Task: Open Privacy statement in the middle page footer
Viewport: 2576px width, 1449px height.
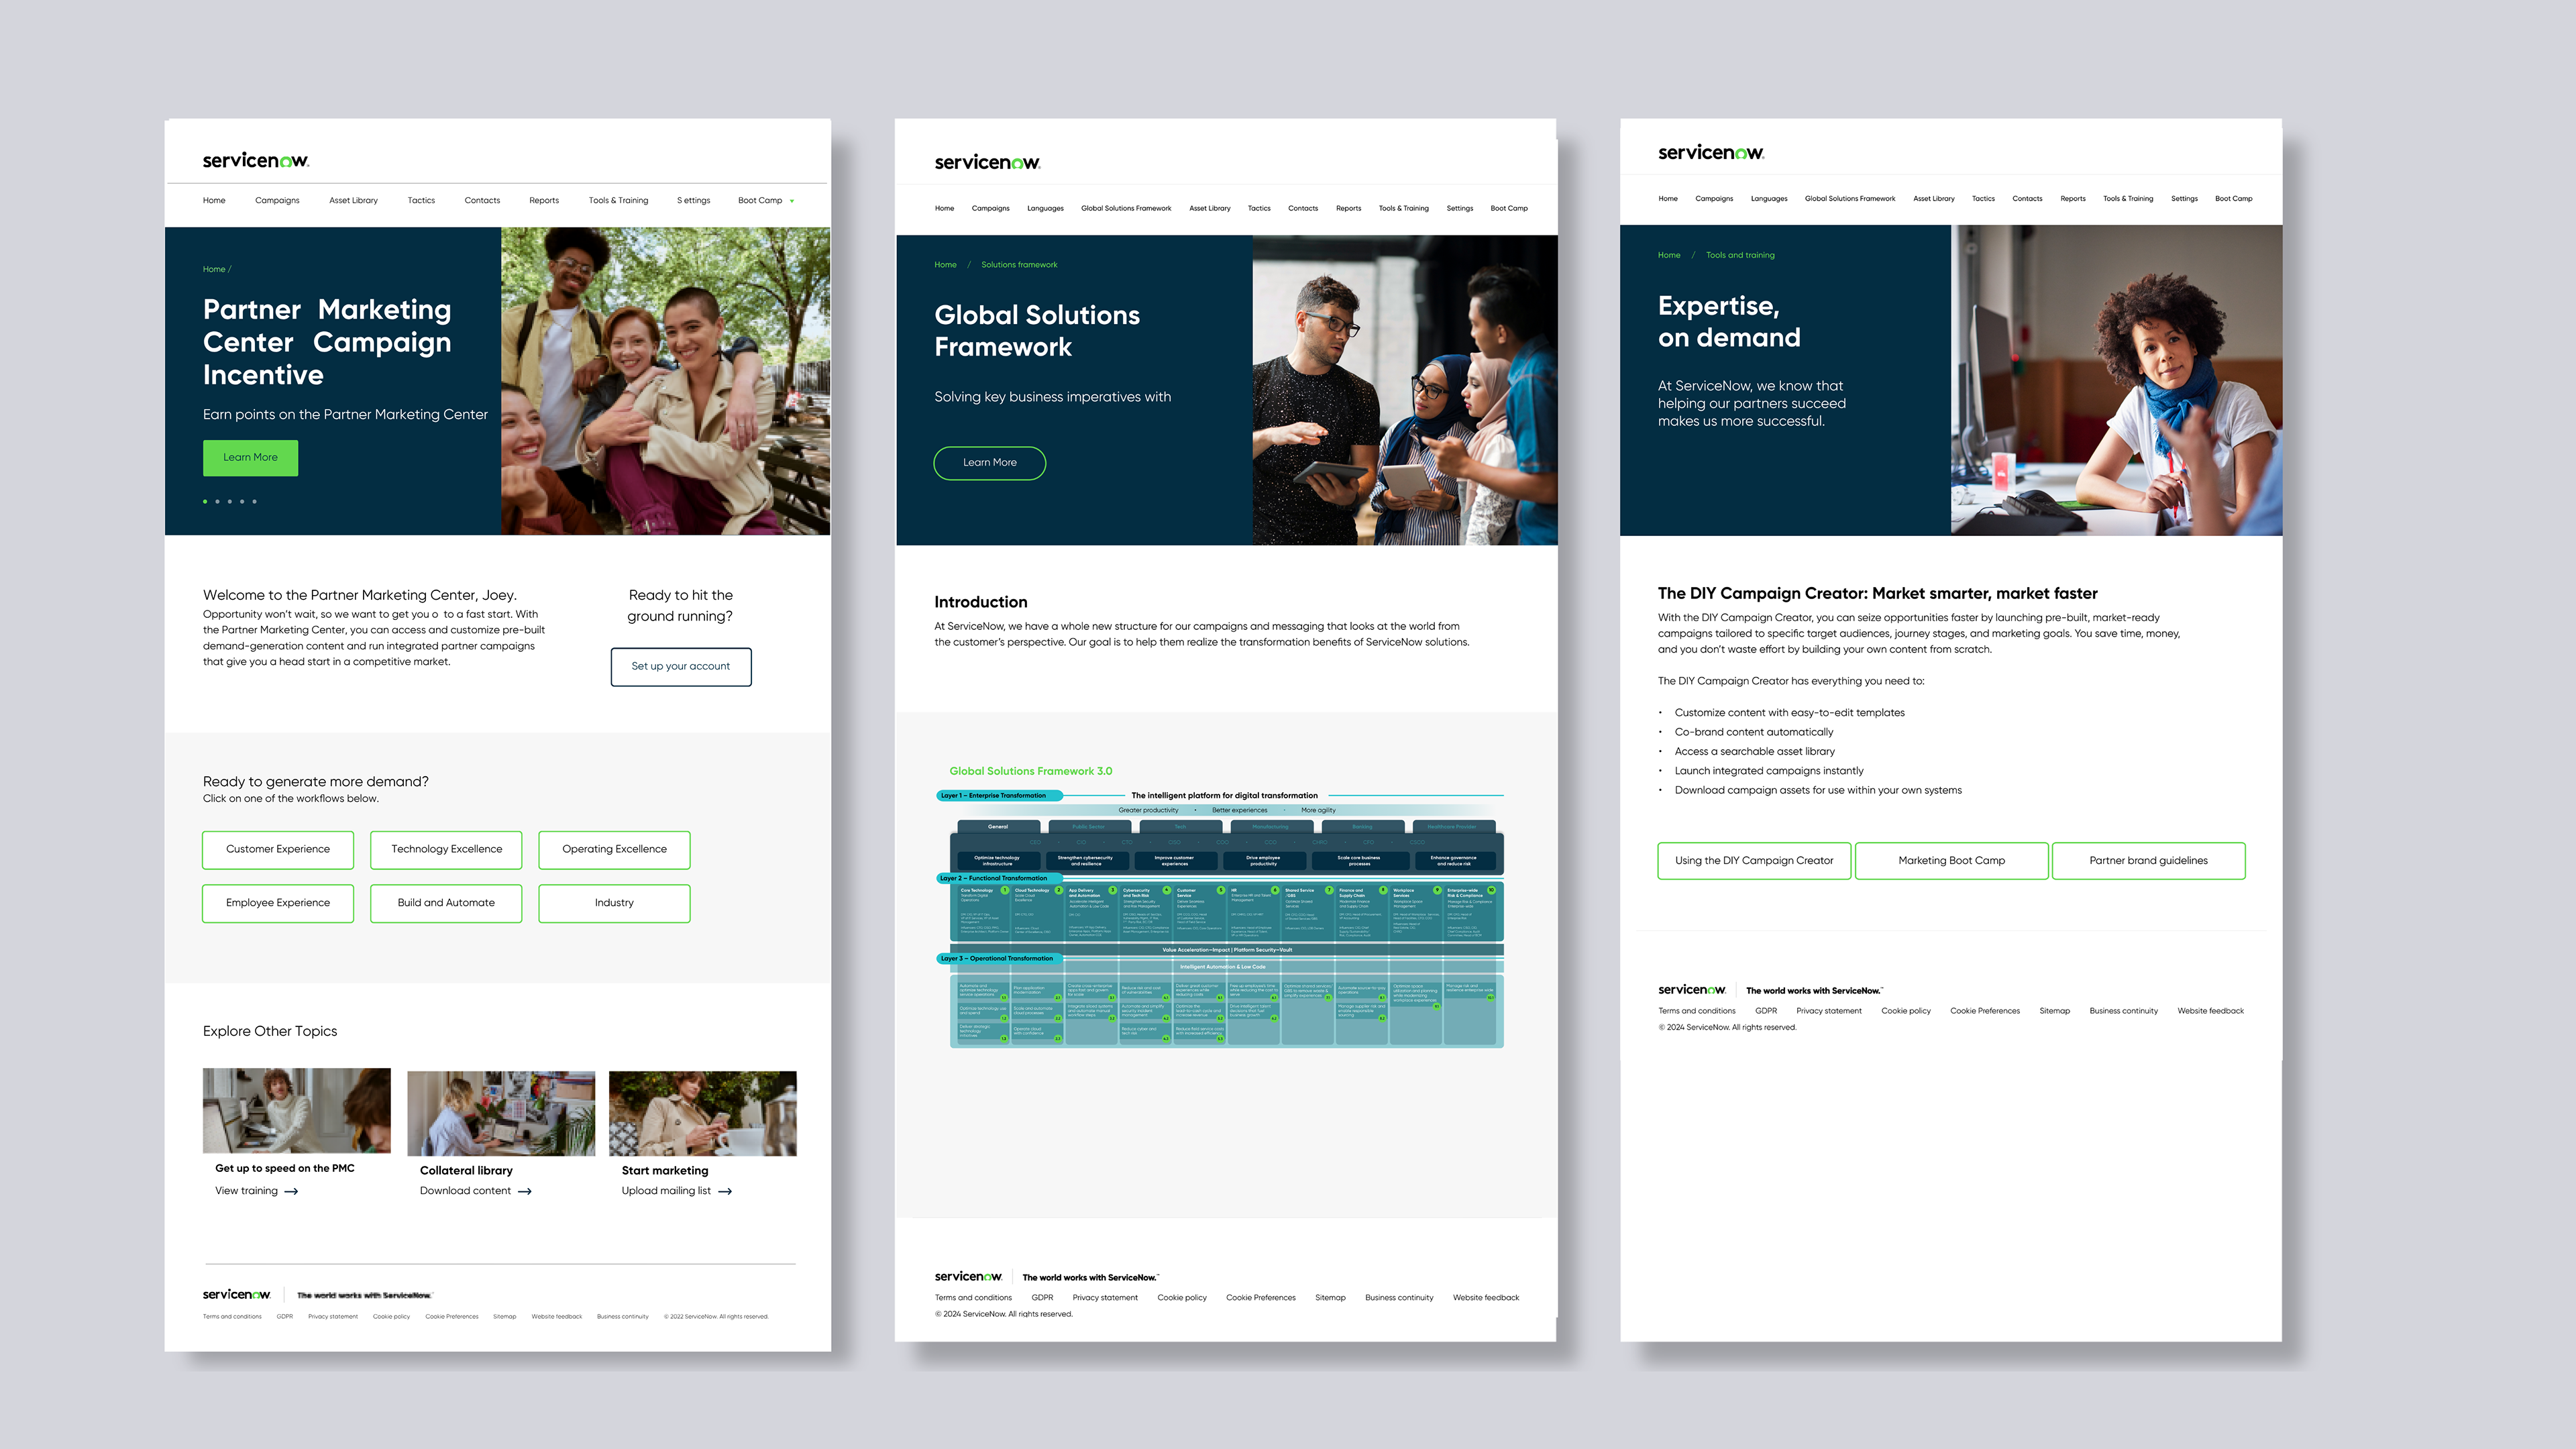Action: click(1105, 1298)
